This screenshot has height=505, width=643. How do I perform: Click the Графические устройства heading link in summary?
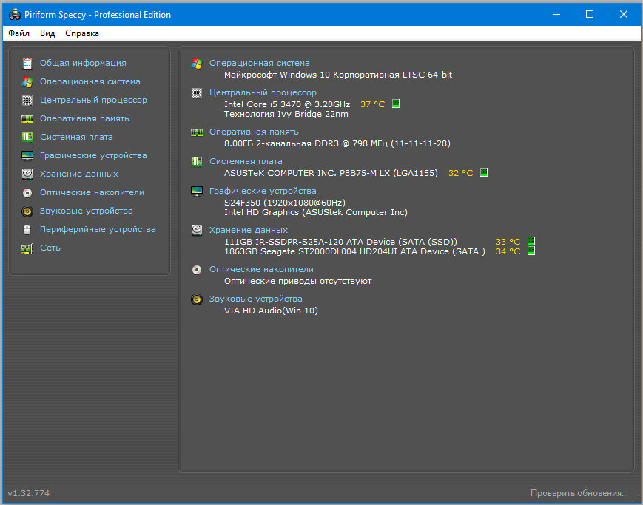pos(263,191)
